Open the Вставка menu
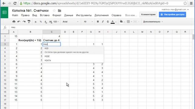This screenshot has height=109, width=195. 45,15
